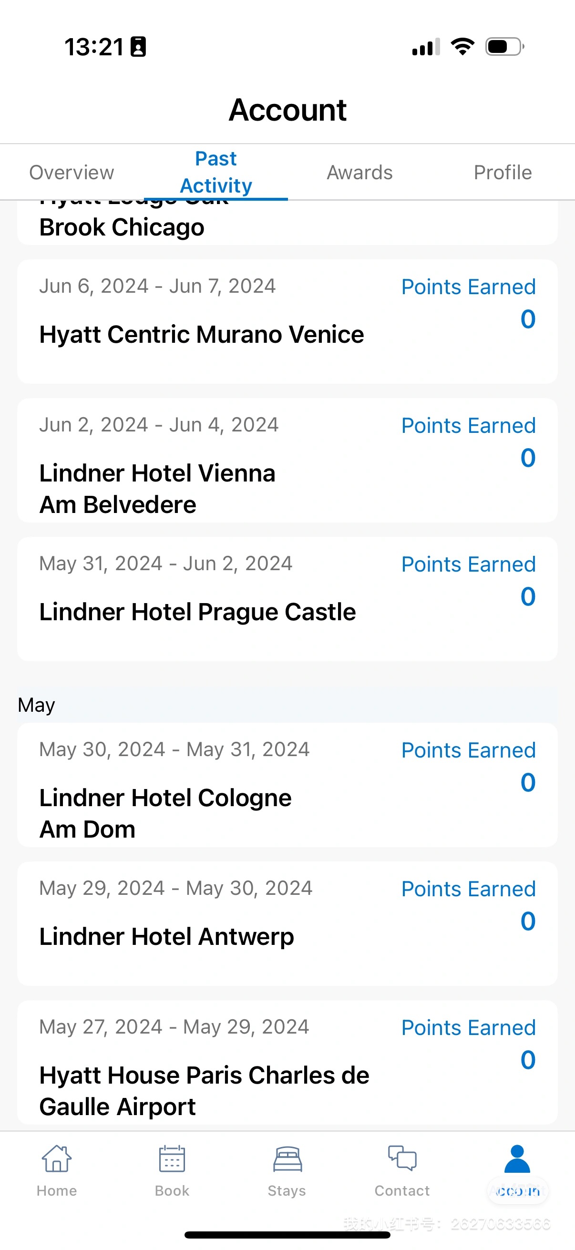575x1250 pixels.
Task: Select the Past Activity tab
Action: tap(216, 172)
